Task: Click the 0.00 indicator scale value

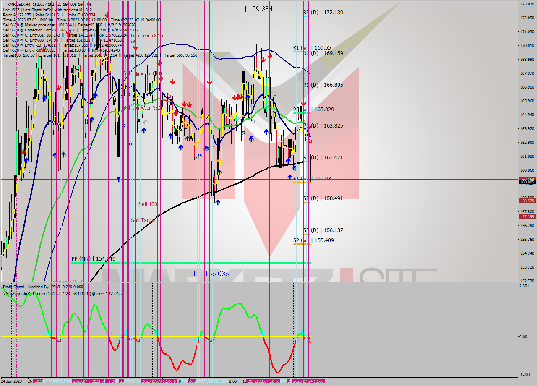Action: click(524, 337)
